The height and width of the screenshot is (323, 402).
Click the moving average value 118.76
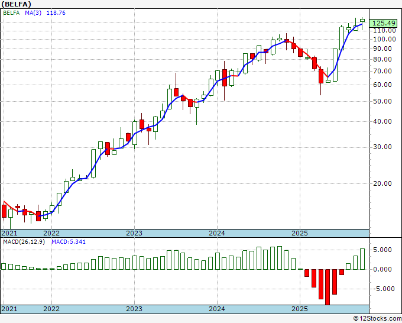pyautogui.click(x=56, y=13)
